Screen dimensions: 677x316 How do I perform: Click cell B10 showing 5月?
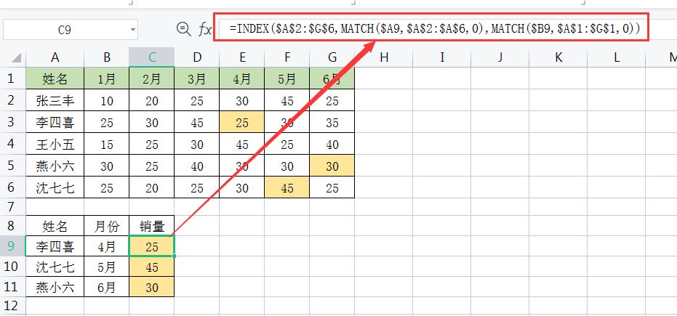pyautogui.click(x=107, y=267)
